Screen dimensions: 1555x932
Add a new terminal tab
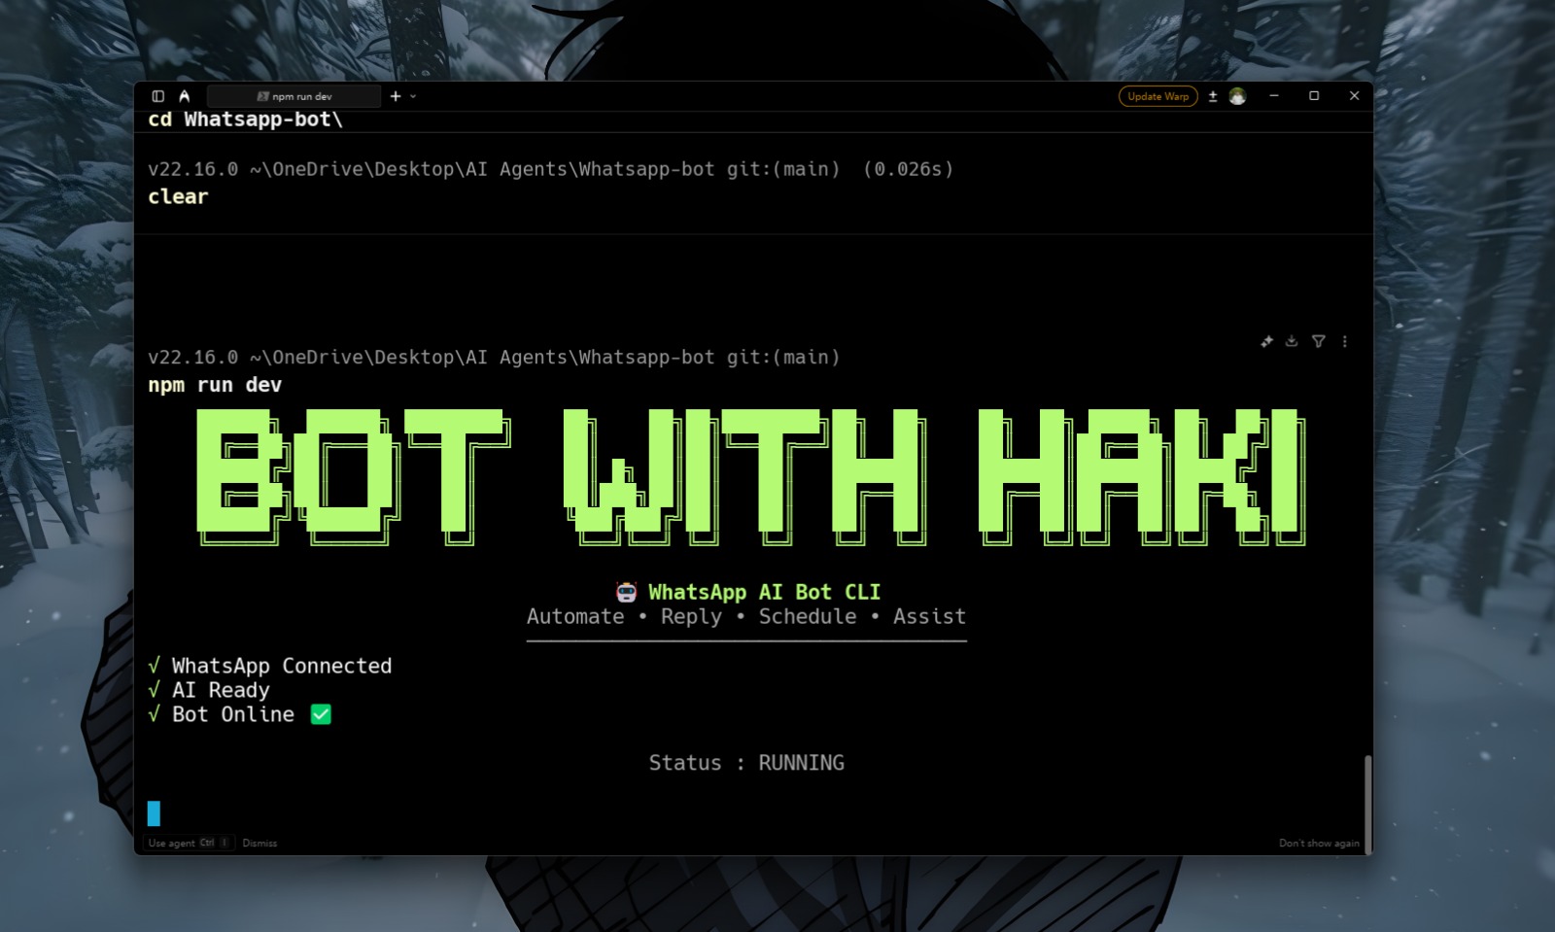[x=396, y=96]
